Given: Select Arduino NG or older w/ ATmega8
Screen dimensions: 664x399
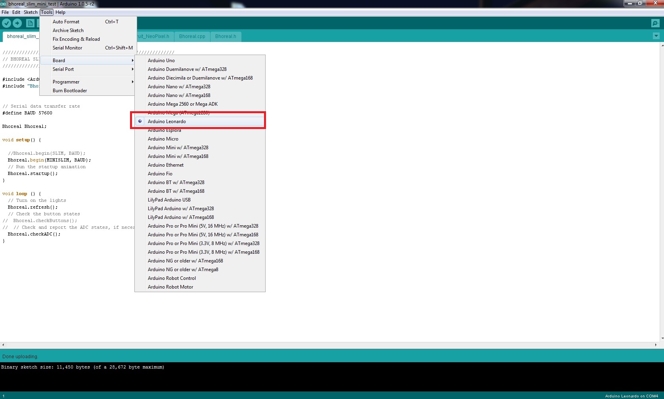Looking at the screenshot, I should (200, 270).
